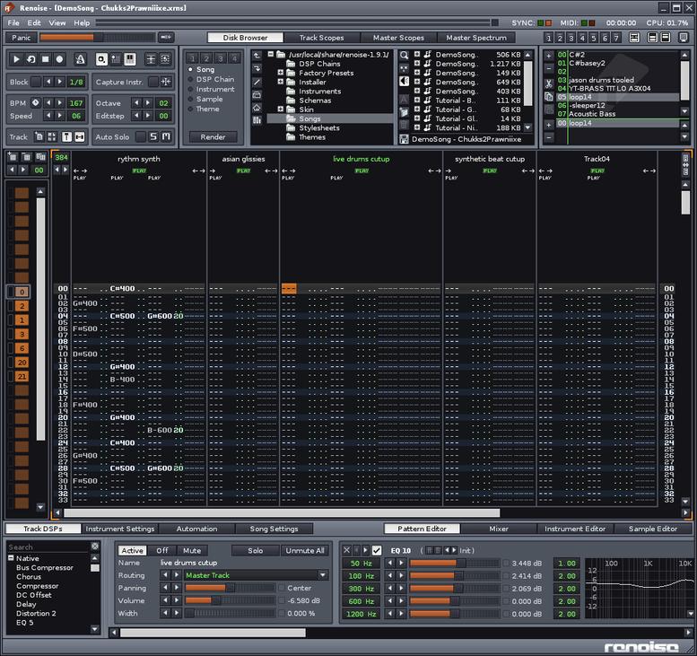Viewport: 697px width, 656px height.
Task: Open the Routing Master Track dropdown
Action: coord(256,575)
